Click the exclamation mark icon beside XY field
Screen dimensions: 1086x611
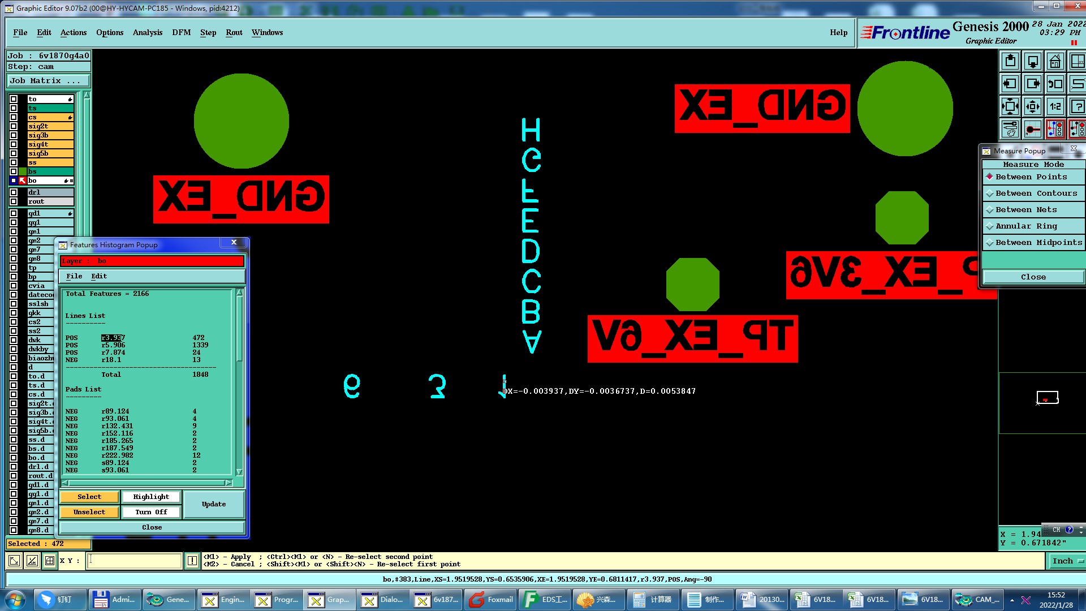(192, 561)
